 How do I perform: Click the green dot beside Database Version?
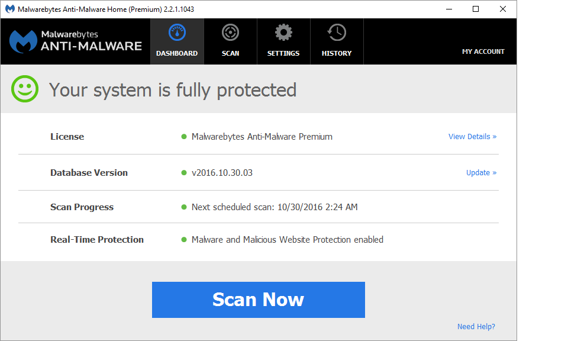click(183, 173)
